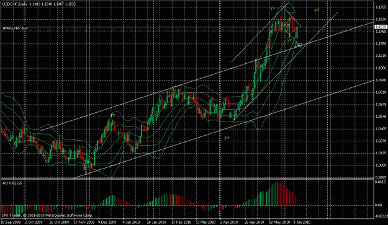This screenshot has width=388, height=225.
Task: Click the 1.1620 price axis label
Action: tap(381, 19)
